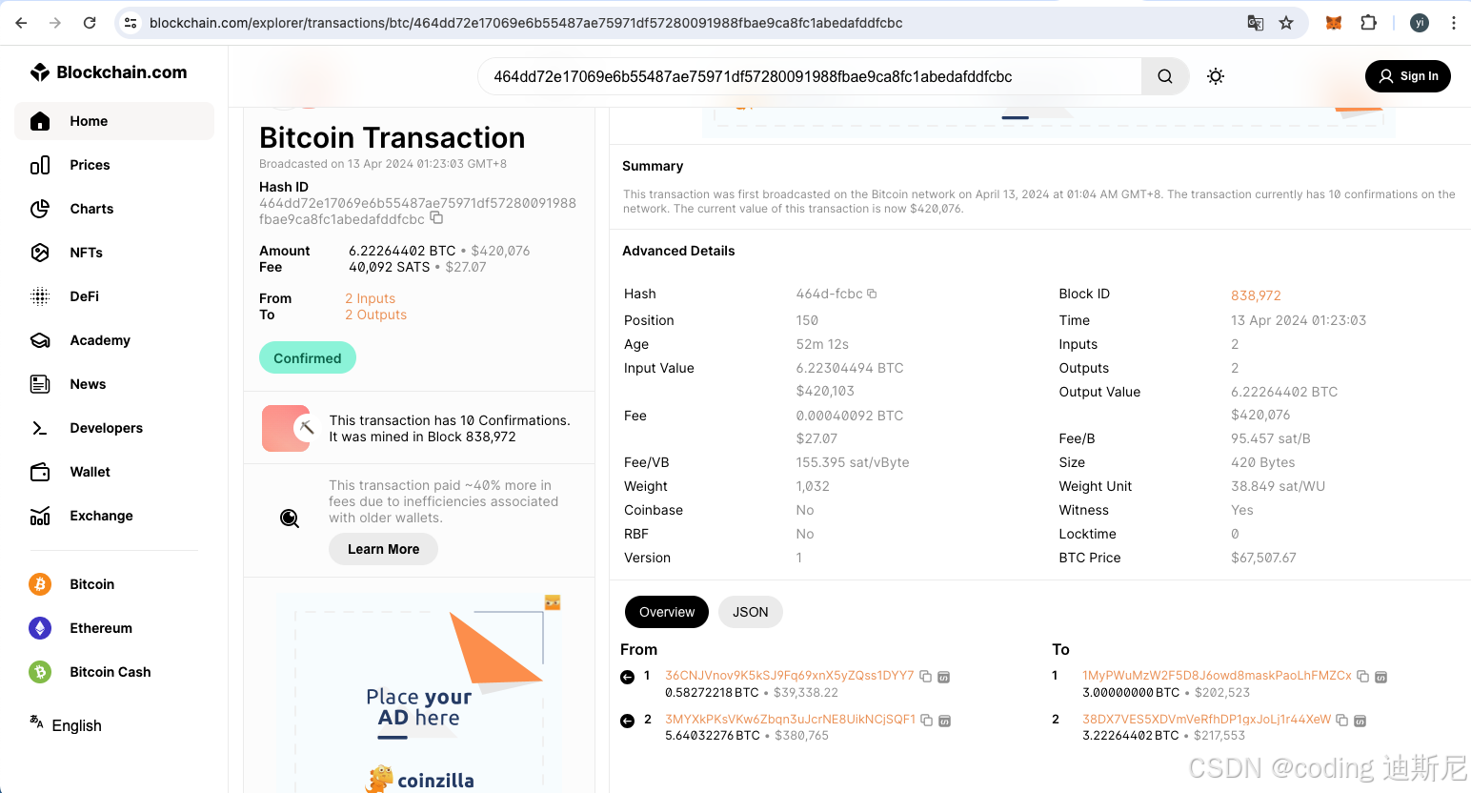Open the DeFi section from the sidebar
The width and height of the screenshot is (1471, 793).
click(x=40, y=296)
